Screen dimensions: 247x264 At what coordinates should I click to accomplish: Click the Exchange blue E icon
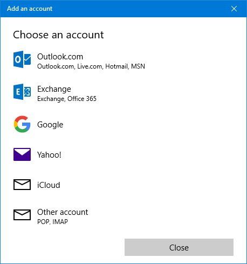22,92
